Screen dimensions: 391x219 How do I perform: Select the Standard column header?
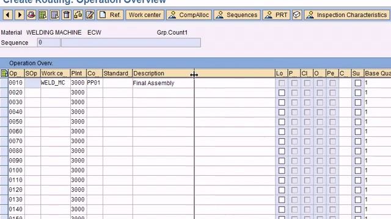pyautogui.click(x=117, y=73)
